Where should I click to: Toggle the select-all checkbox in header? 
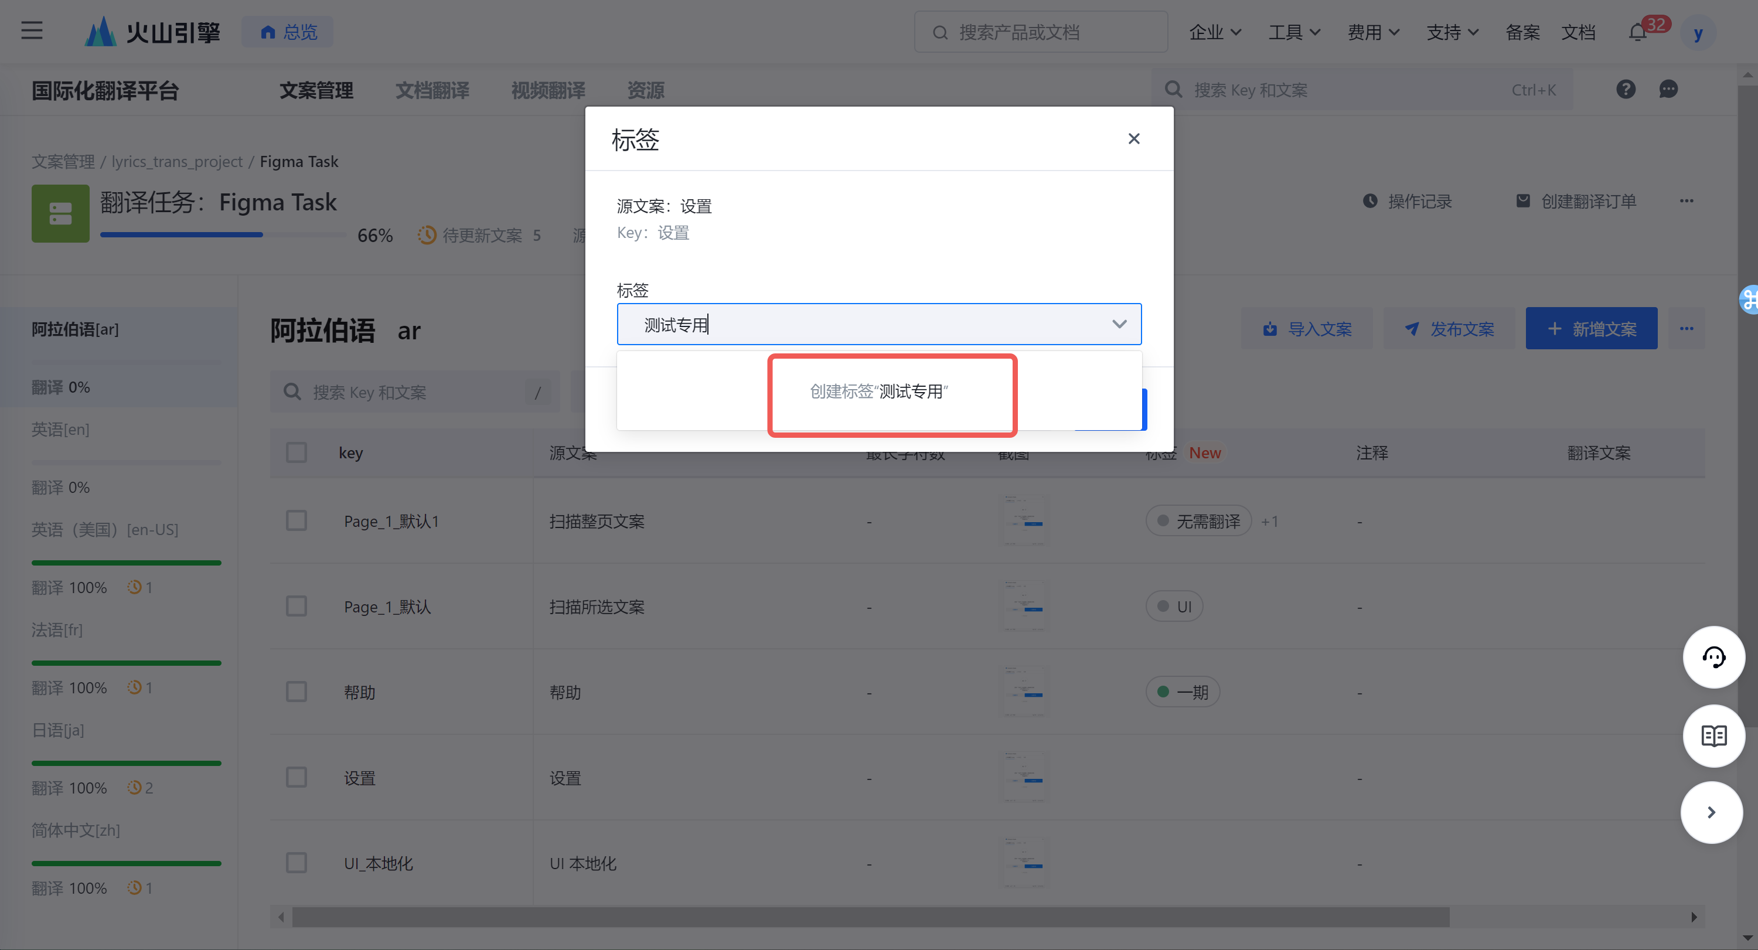tap(296, 452)
